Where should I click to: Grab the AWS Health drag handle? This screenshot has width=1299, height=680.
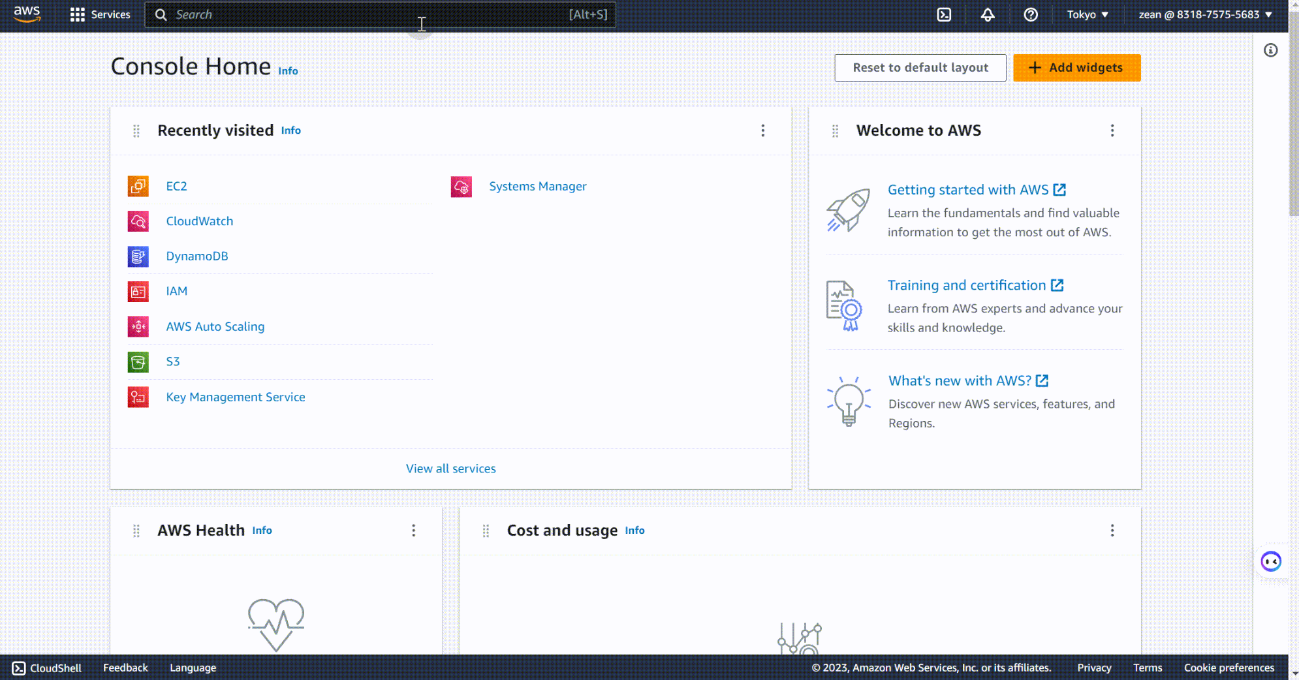(136, 531)
